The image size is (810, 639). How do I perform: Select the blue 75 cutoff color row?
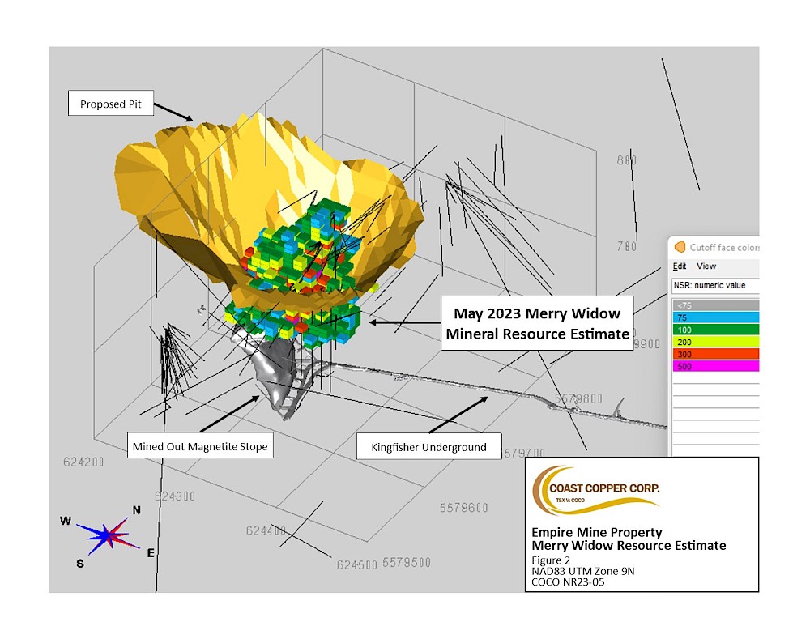[x=715, y=317]
